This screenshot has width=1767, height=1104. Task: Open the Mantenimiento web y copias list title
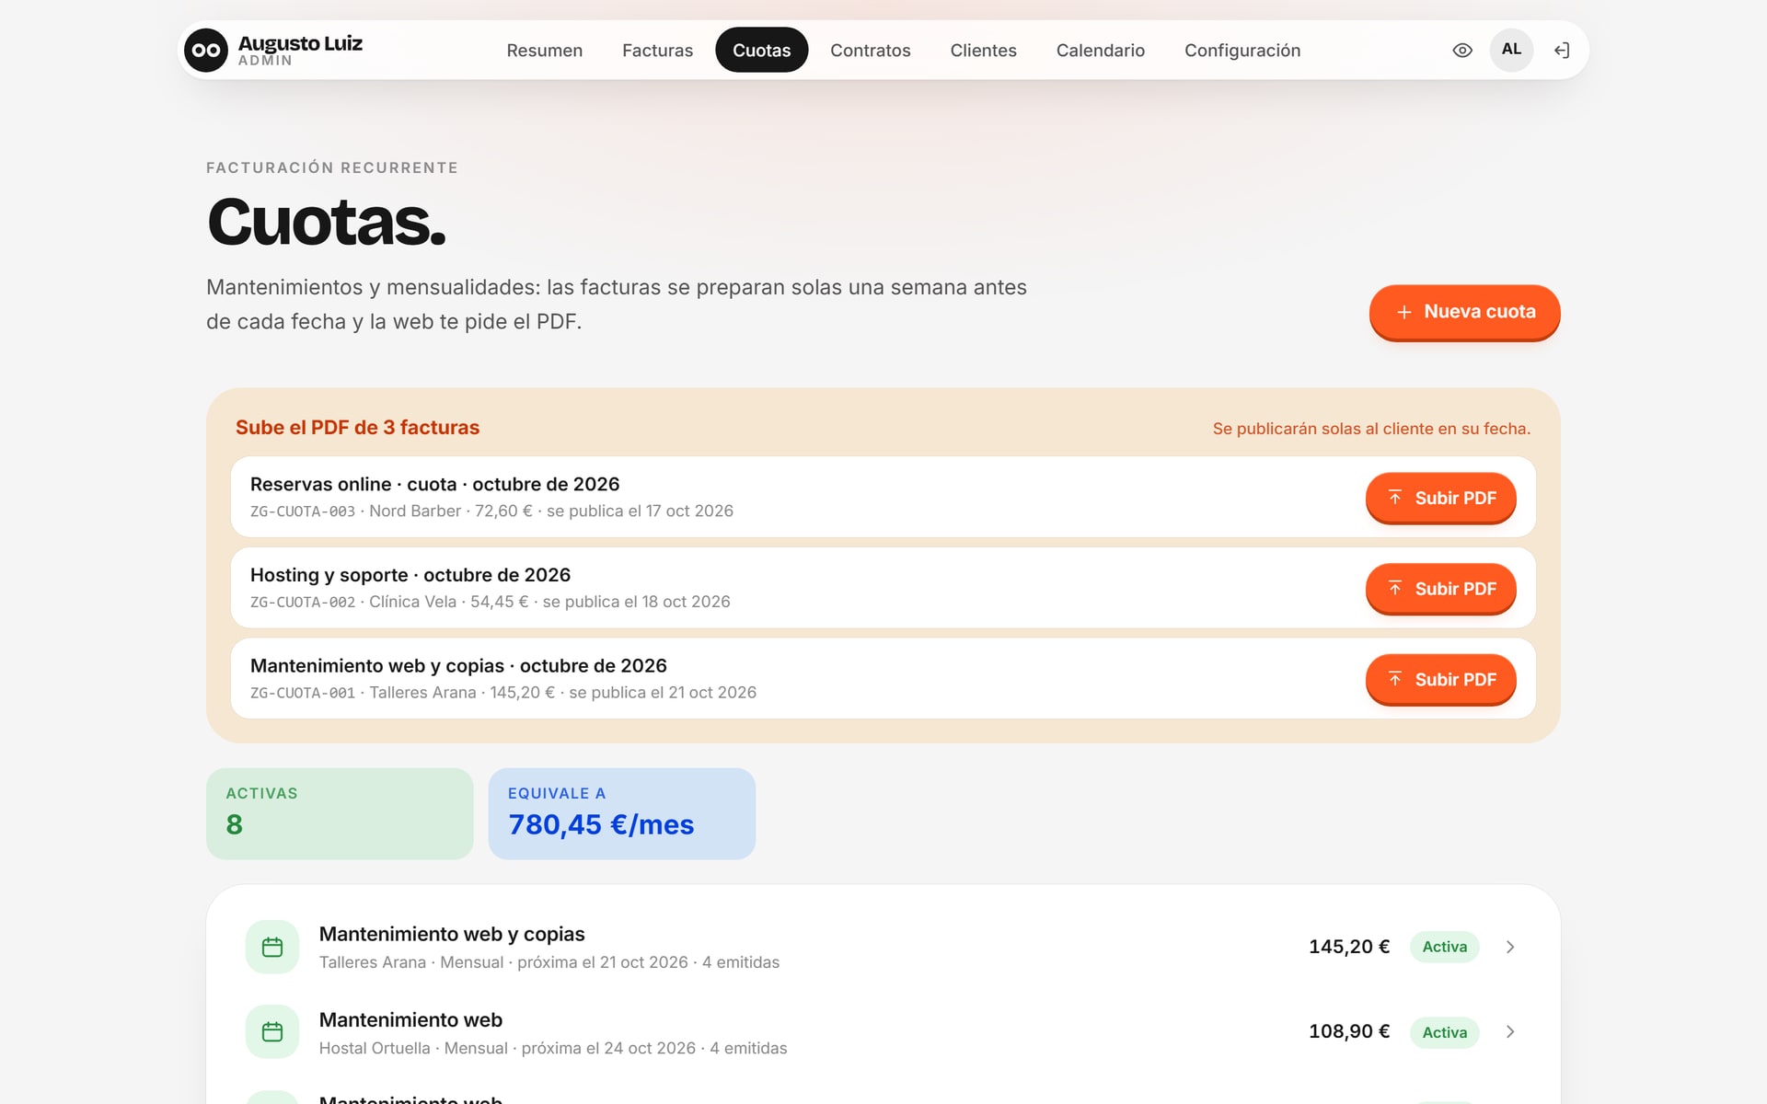click(452, 934)
